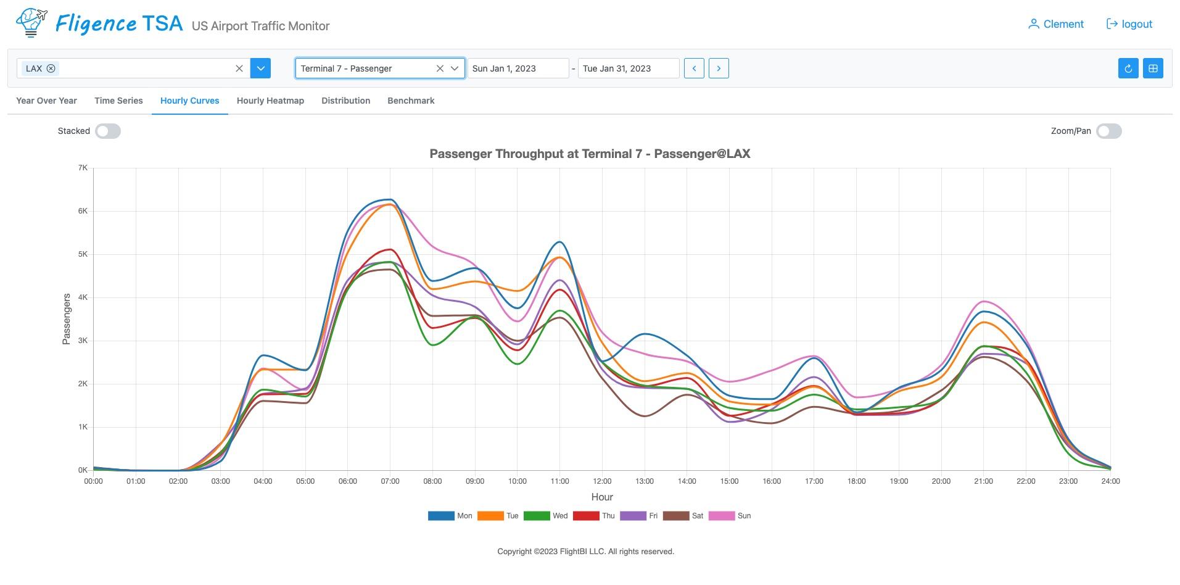
Task: Enable the Stacked chart toggle
Action: [108, 131]
